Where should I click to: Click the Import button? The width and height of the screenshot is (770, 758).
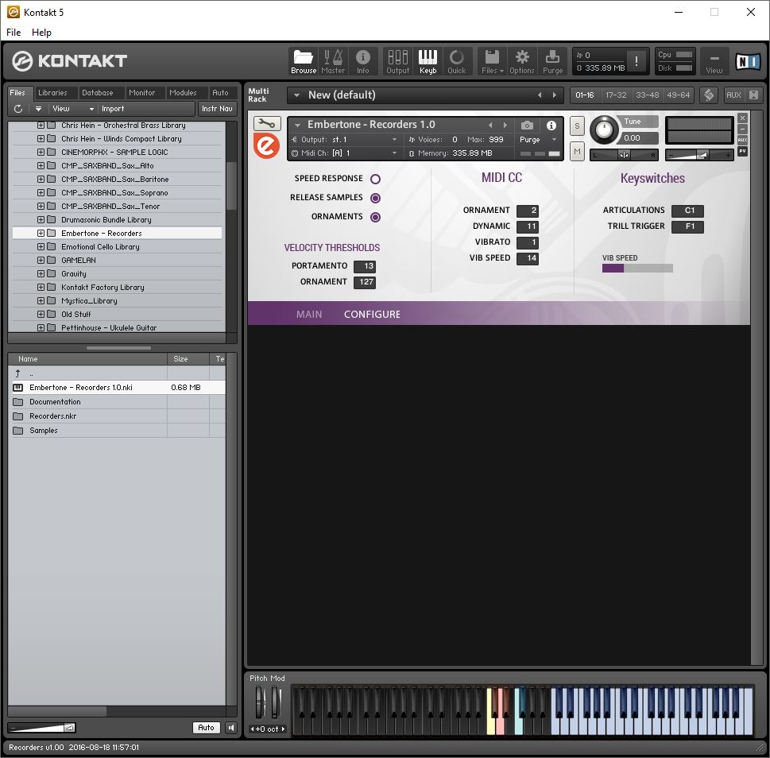point(113,109)
